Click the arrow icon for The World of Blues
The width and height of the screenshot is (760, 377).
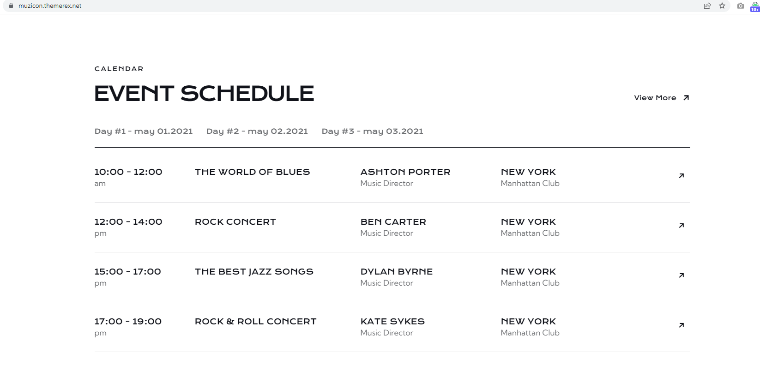682,176
